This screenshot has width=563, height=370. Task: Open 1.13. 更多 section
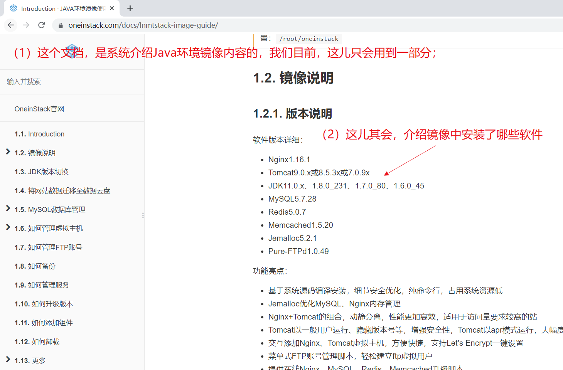pos(30,361)
